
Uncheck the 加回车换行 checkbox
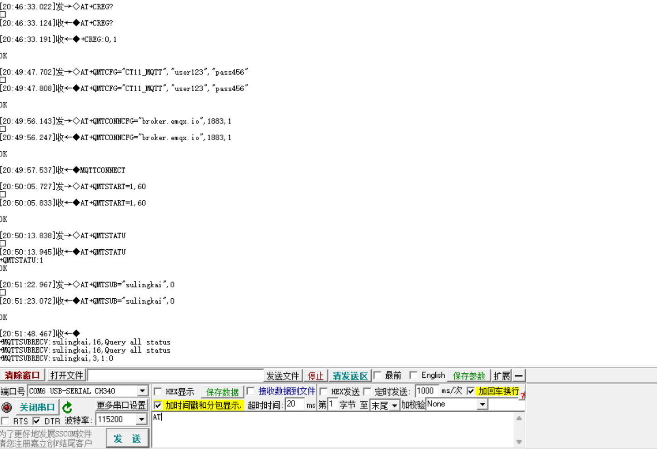tap(471, 391)
